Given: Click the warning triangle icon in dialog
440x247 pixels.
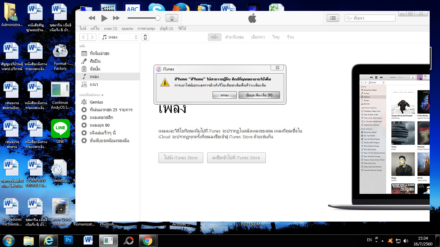Looking at the screenshot, I should click(x=165, y=82).
